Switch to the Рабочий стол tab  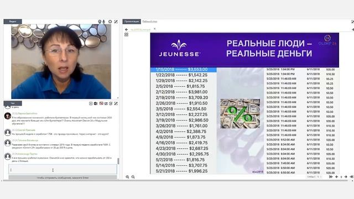pyautogui.click(x=150, y=22)
